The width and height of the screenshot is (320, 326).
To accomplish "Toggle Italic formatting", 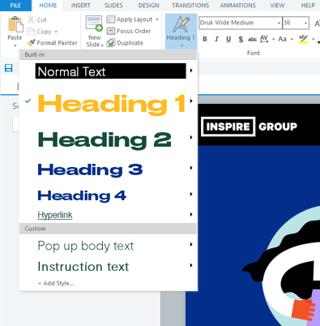I will [216, 39].
